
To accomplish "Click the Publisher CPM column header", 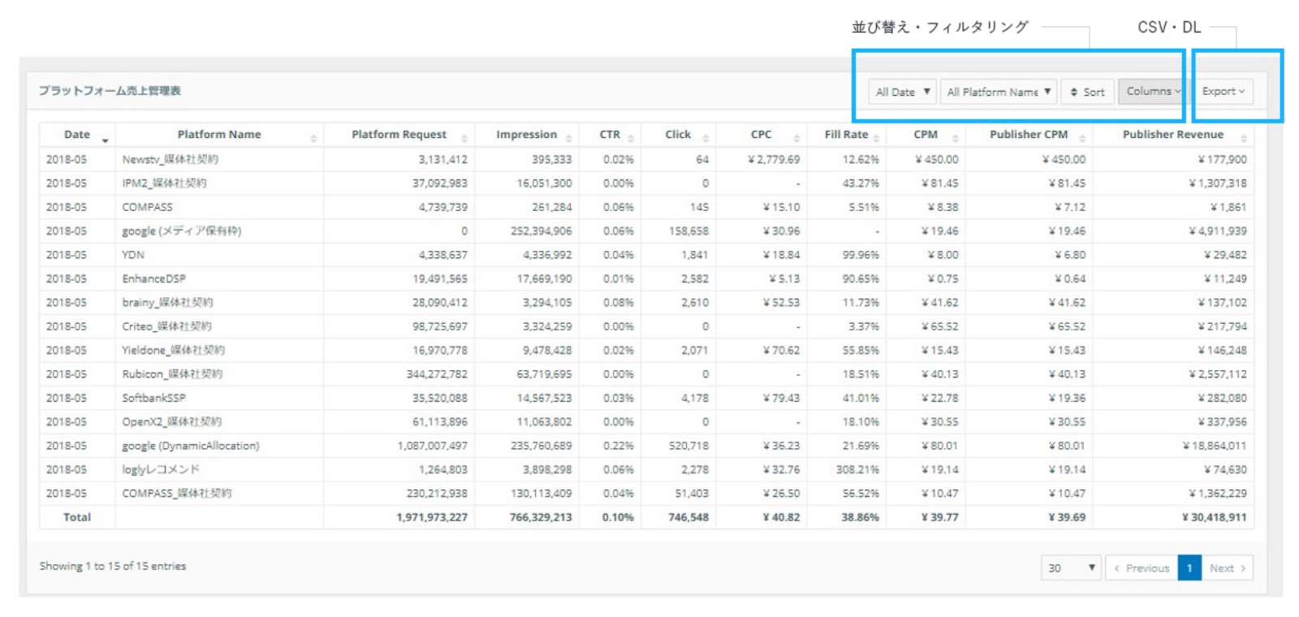I will (x=1028, y=135).
